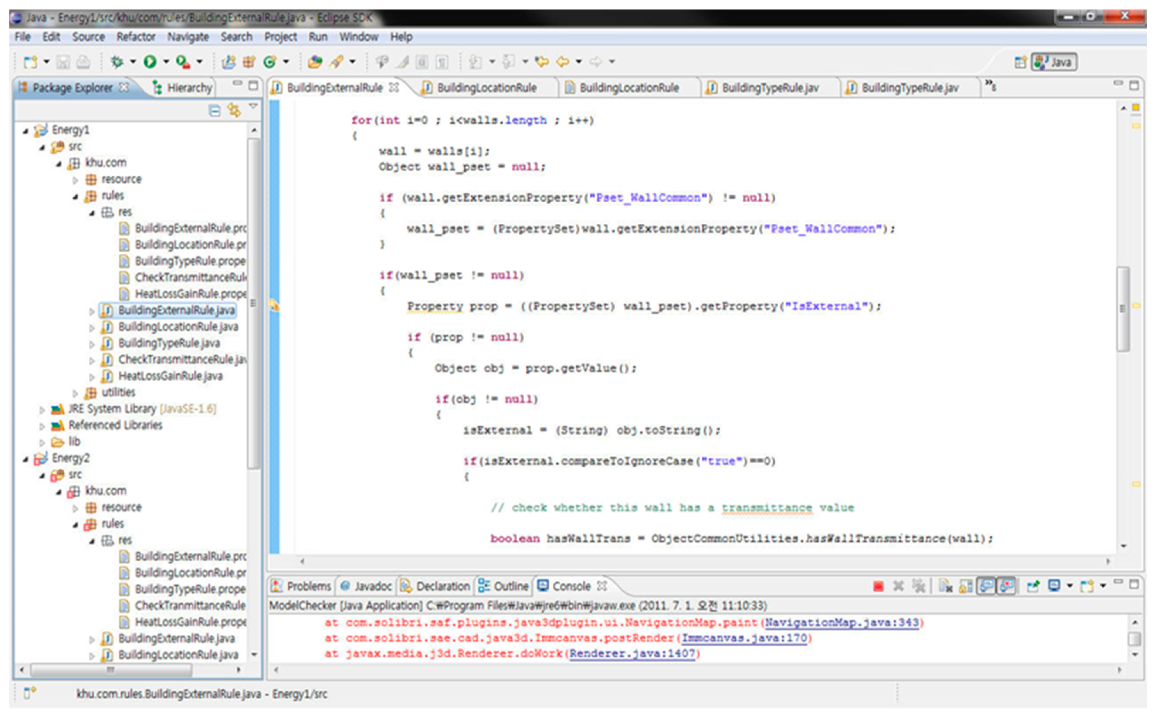
Task: Toggle Show Console When Standard Out Changes
Action: click(x=986, y=586)
